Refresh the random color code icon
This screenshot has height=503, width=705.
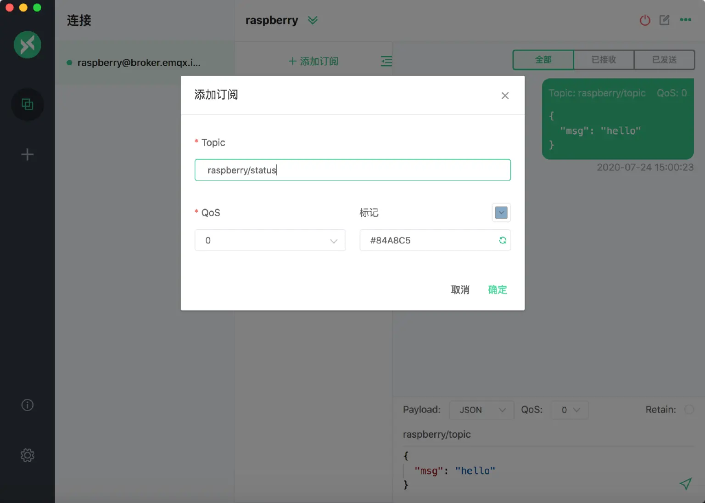(x=503, y=240)
